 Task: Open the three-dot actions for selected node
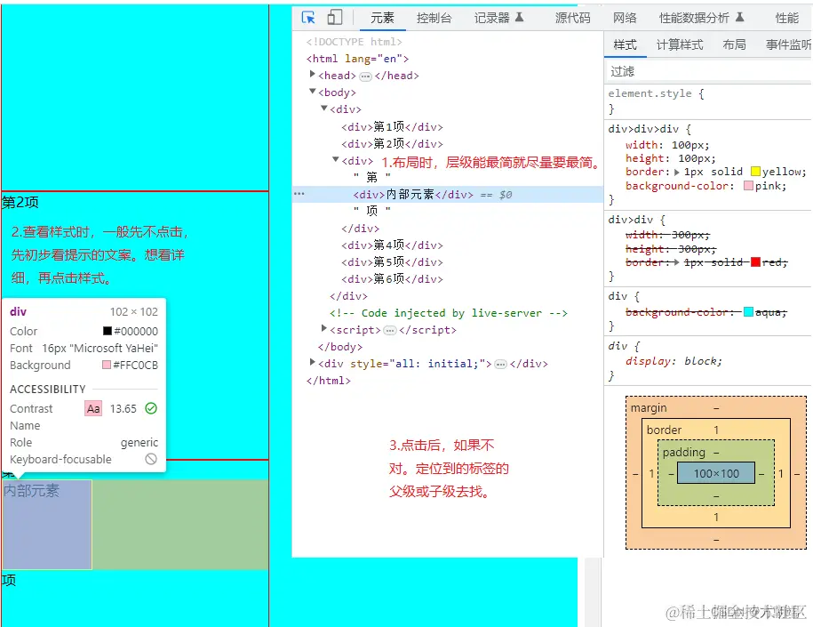click(299, 194)
